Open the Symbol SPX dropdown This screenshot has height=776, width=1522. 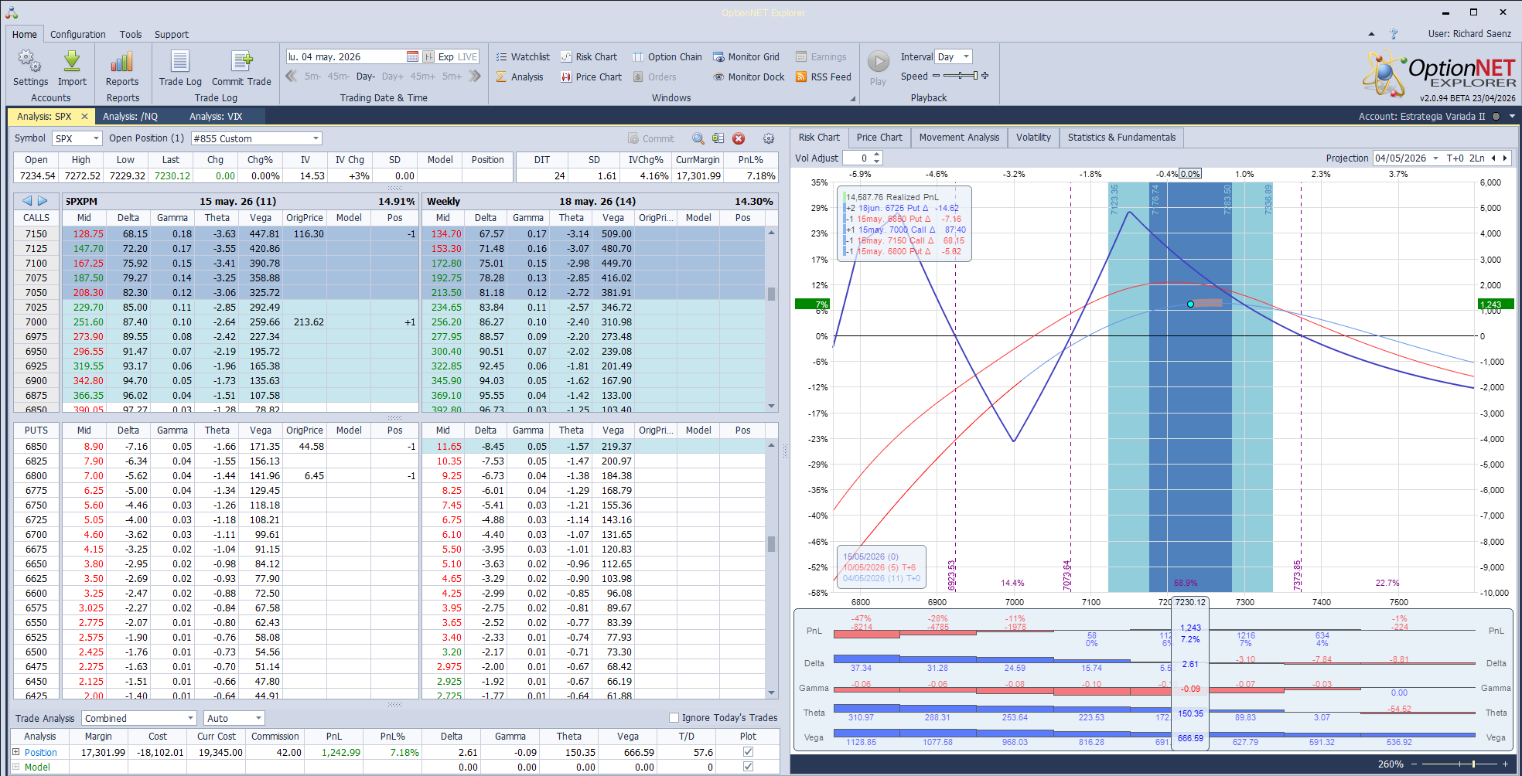pyautogui.click(x=97, y=138)
